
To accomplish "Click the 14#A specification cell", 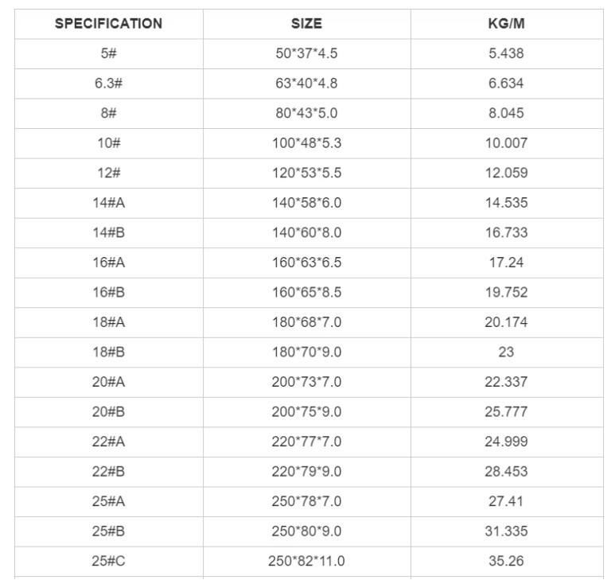I will tap(108, 203).
